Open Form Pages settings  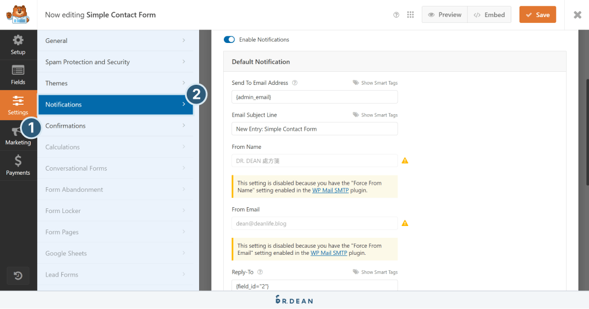tap(115, 232)
